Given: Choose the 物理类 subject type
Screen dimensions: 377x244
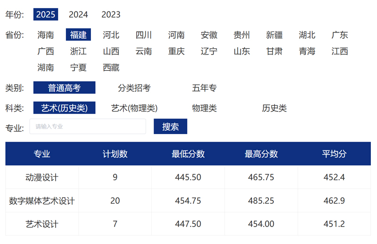Looking at the screenshot, I should 204,108.
